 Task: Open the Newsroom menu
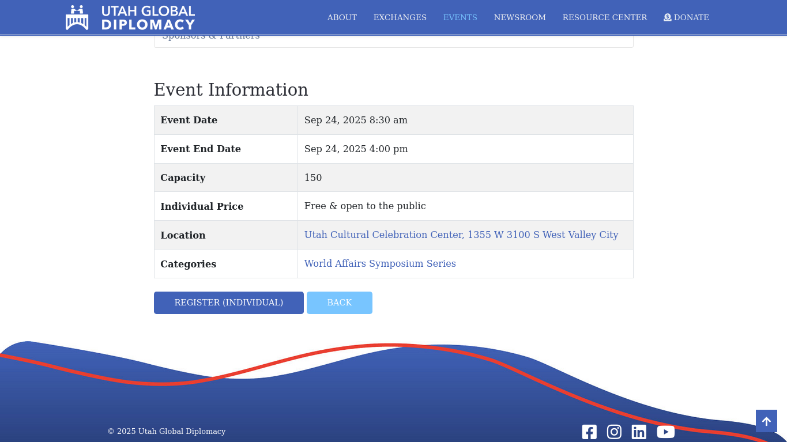519,18
